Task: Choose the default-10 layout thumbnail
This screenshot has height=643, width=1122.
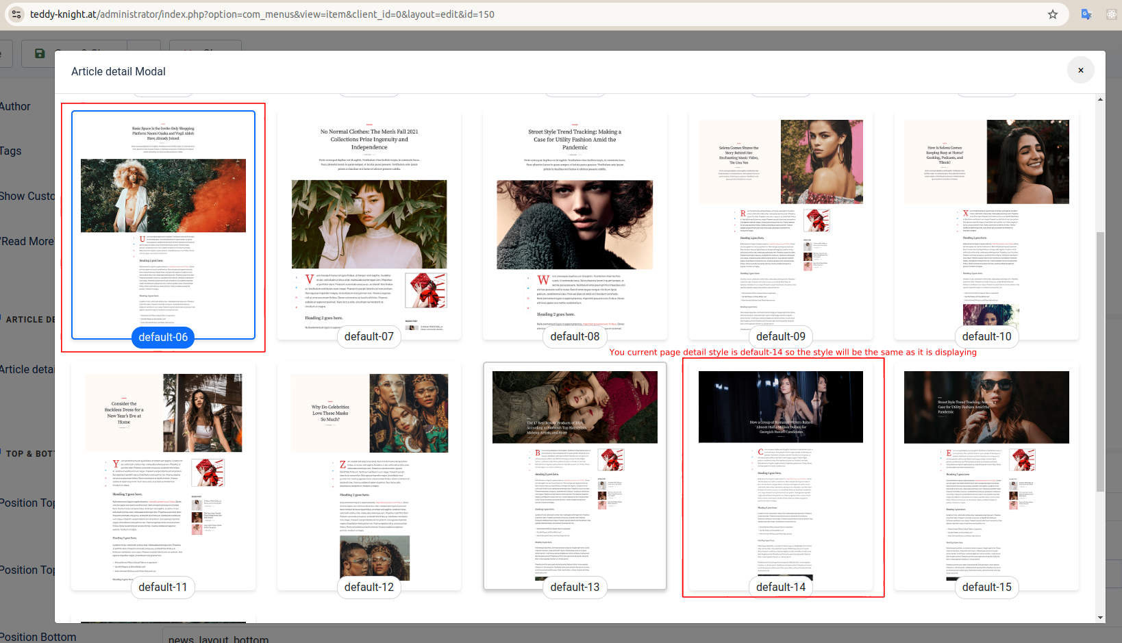Action: click(986, 225)
